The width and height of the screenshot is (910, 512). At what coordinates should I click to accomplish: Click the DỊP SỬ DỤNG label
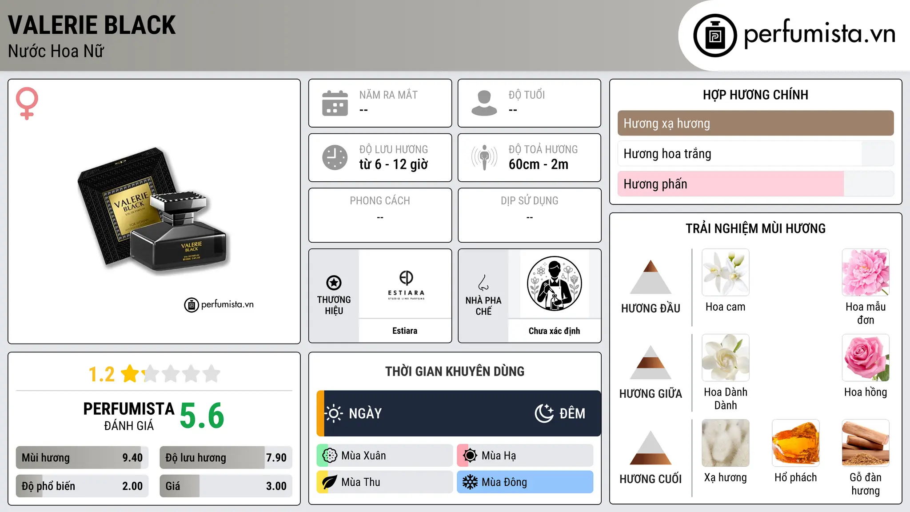tap(529, 201)
